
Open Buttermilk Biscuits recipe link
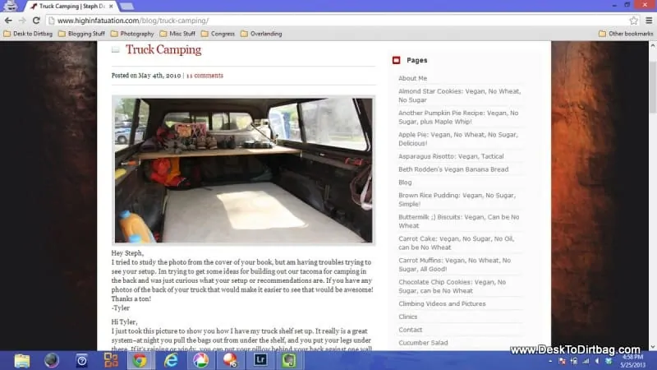tap(459, 221)
